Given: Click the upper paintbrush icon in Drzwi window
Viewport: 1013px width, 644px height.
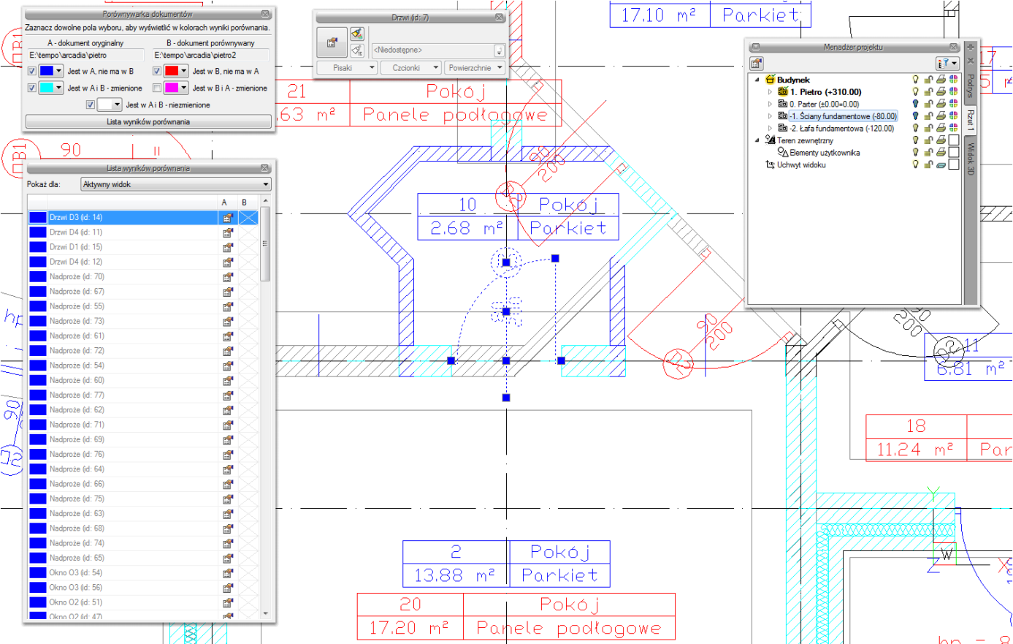Looking at the screenshot, I should tap(357, 34).
